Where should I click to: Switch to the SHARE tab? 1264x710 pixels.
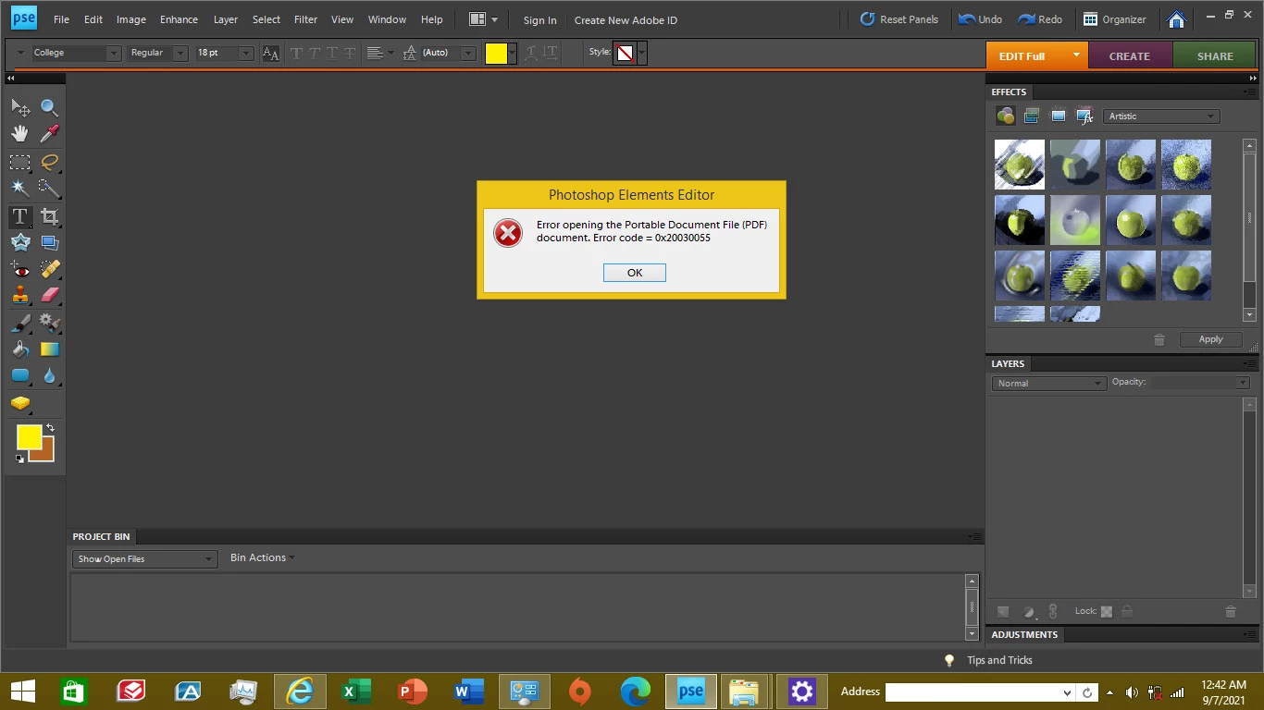coord(1215,55)
